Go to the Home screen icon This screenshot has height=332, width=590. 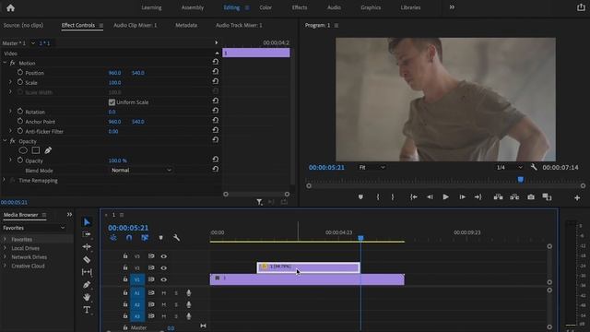(10, 8)
